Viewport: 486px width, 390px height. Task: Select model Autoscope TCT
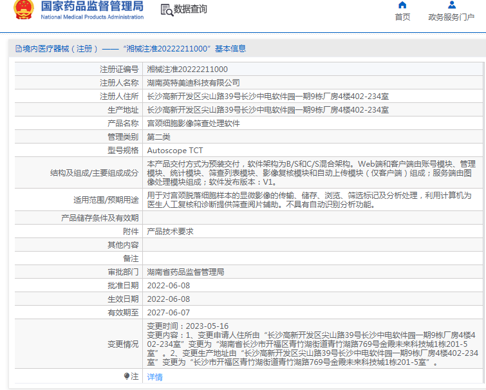click(x=175, y=151)
